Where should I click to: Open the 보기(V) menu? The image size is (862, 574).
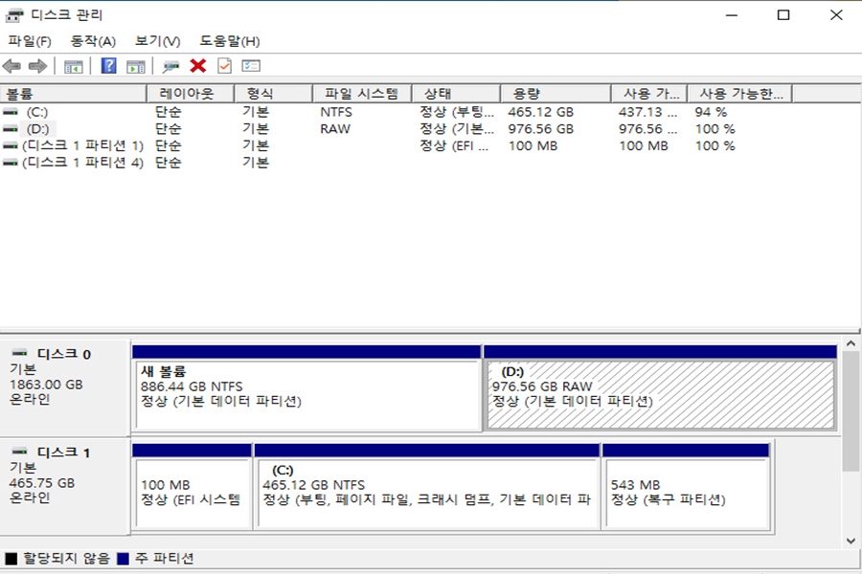tap(157, 41)
